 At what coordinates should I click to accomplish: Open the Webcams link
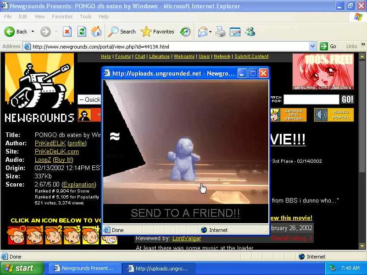click(184, 56)
